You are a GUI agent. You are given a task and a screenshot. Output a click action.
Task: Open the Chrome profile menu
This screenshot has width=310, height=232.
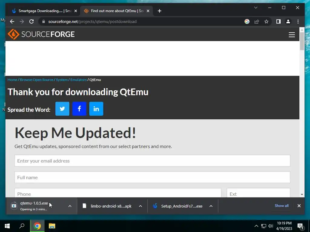point(288,21)
